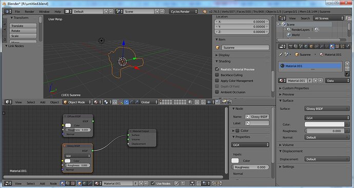This screenshot has width=354, height=188.
Task: Click the Translate button in Transform panel
Action: [x=23, y=26]
